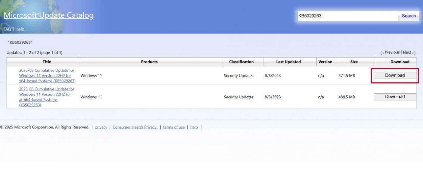Sort results by Products column header

(x=149, y=62)
